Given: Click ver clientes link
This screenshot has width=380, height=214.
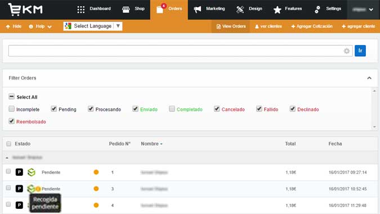Looking at the screenshot, I should 269,26.
